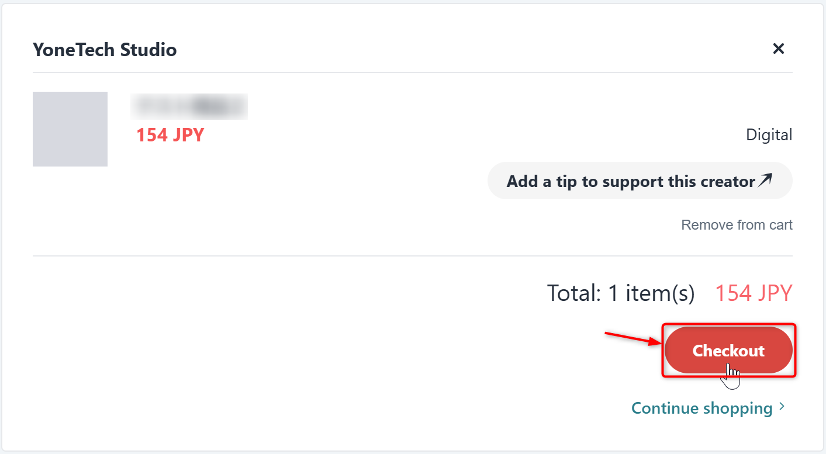Click the divider line above the total
The image size is (826, 454).
[x=409, y=256]
